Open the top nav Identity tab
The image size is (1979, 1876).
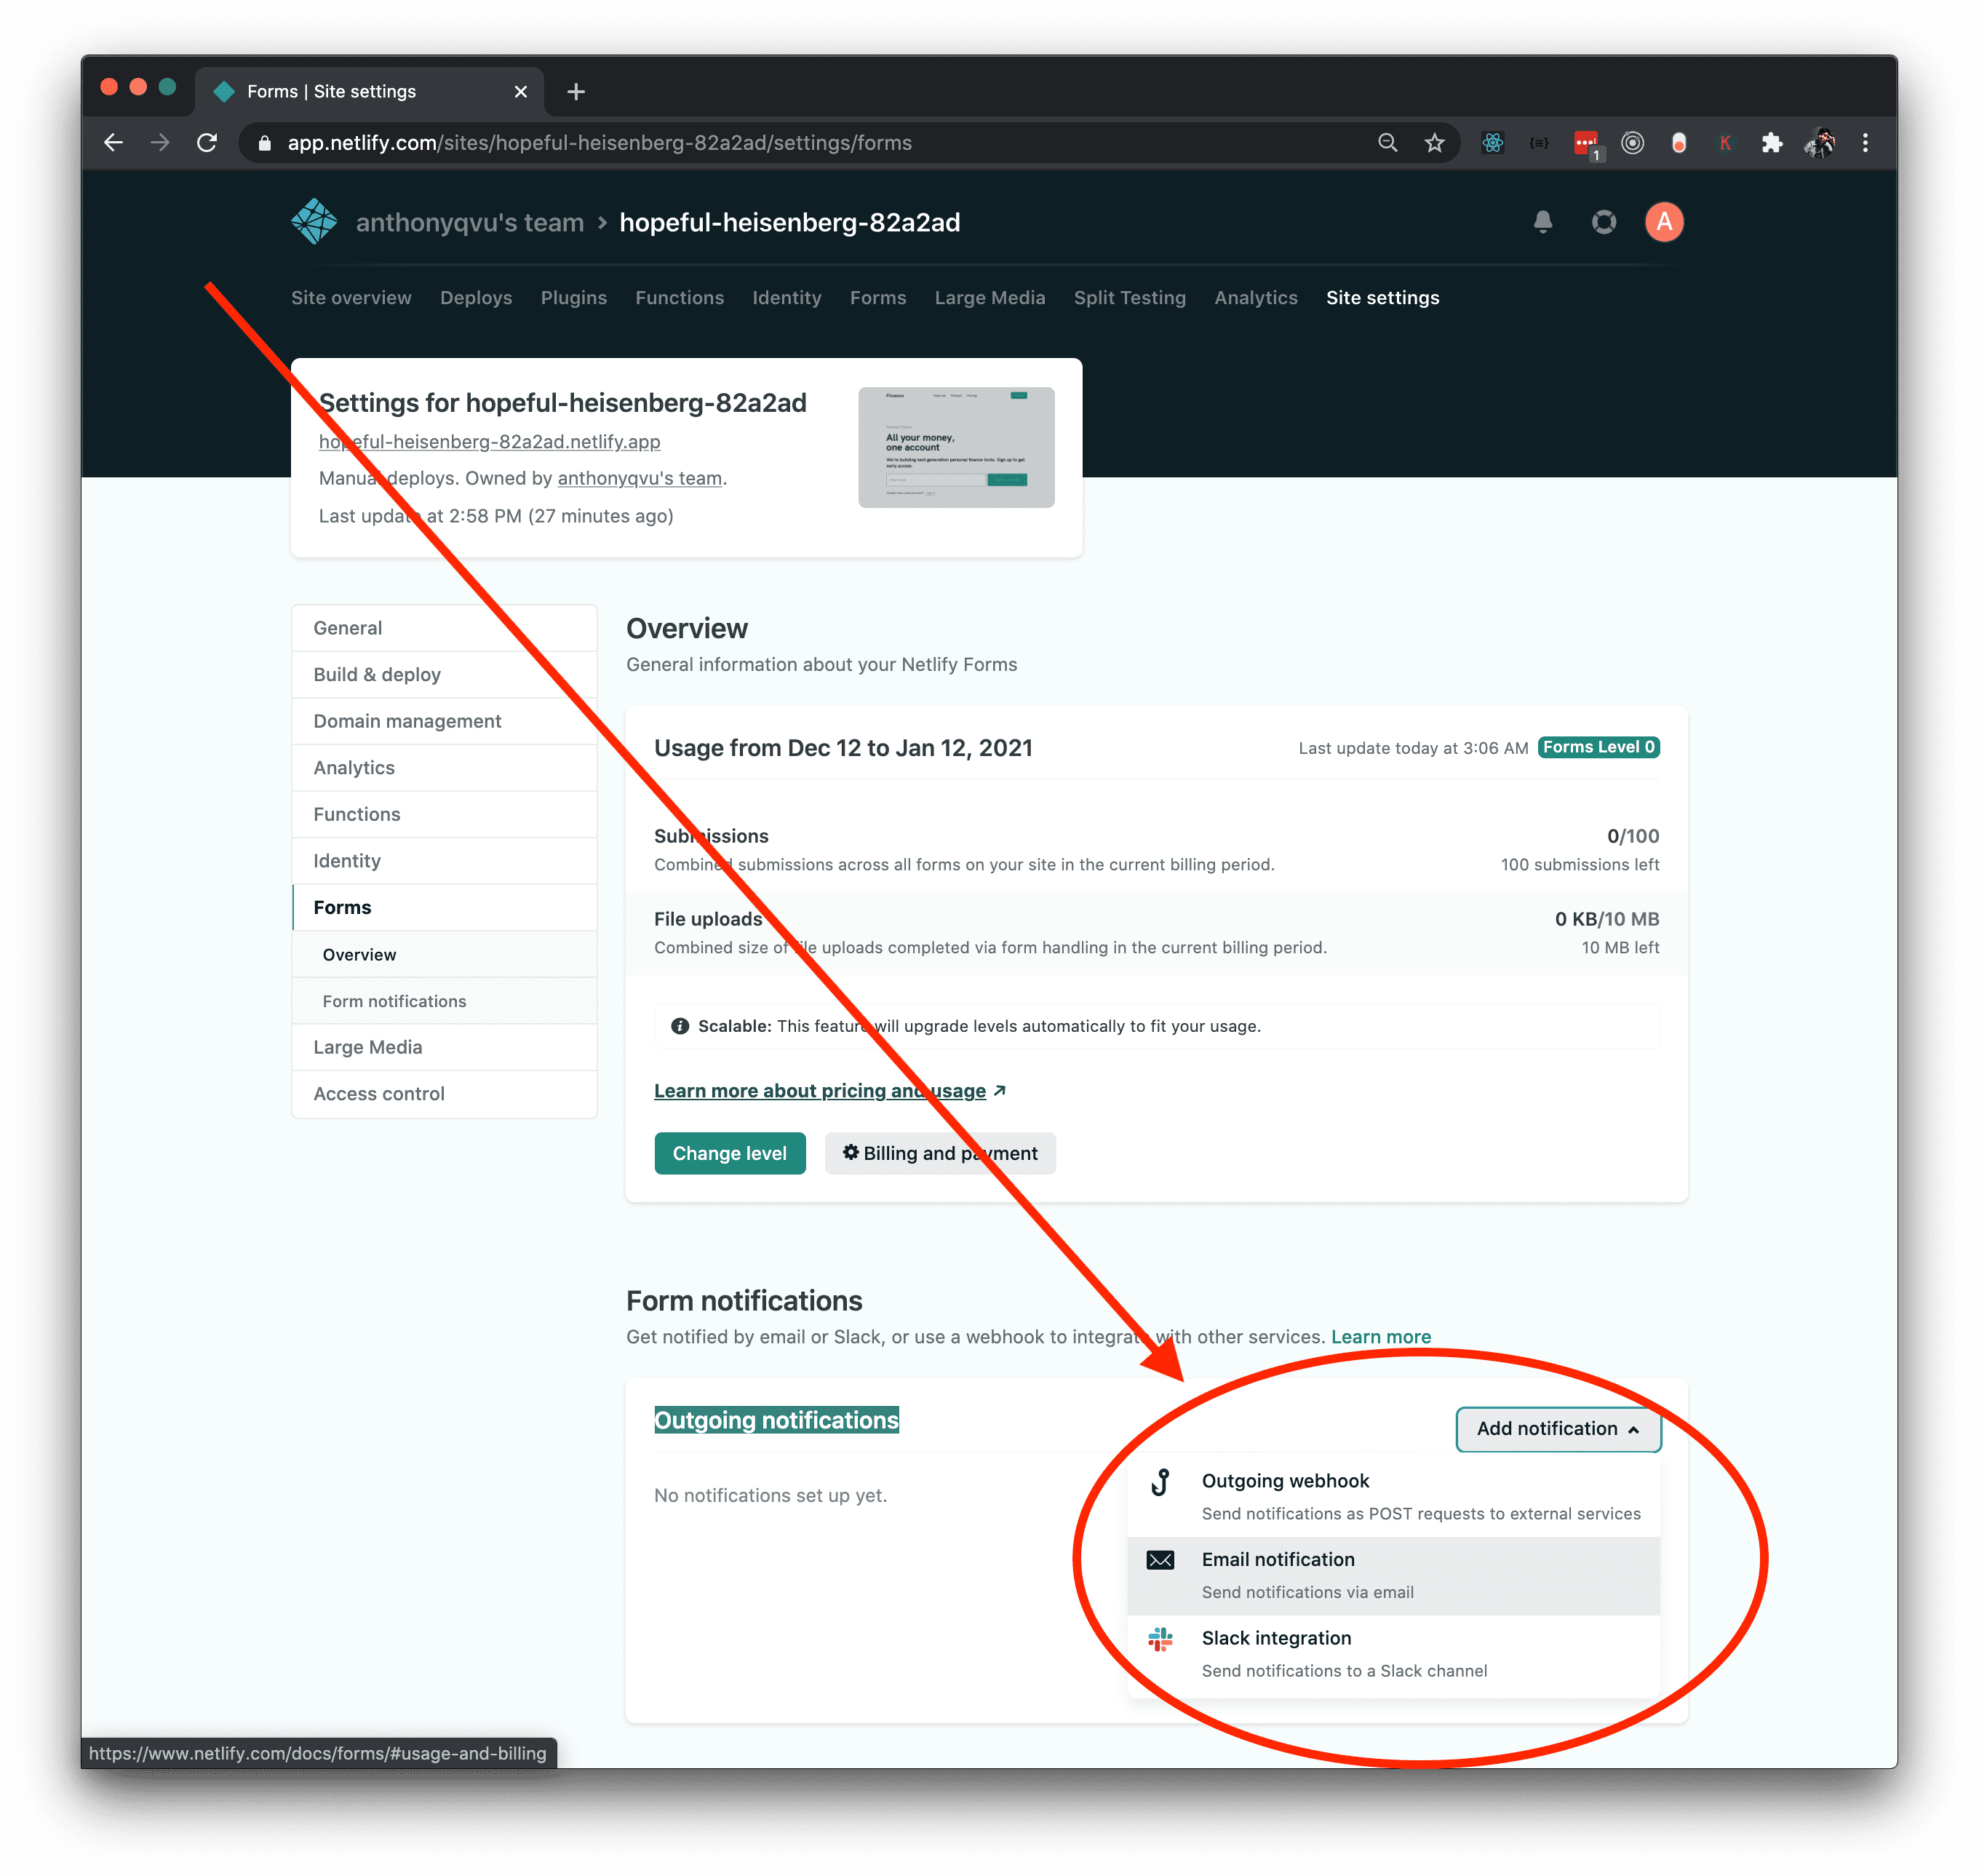787,298
